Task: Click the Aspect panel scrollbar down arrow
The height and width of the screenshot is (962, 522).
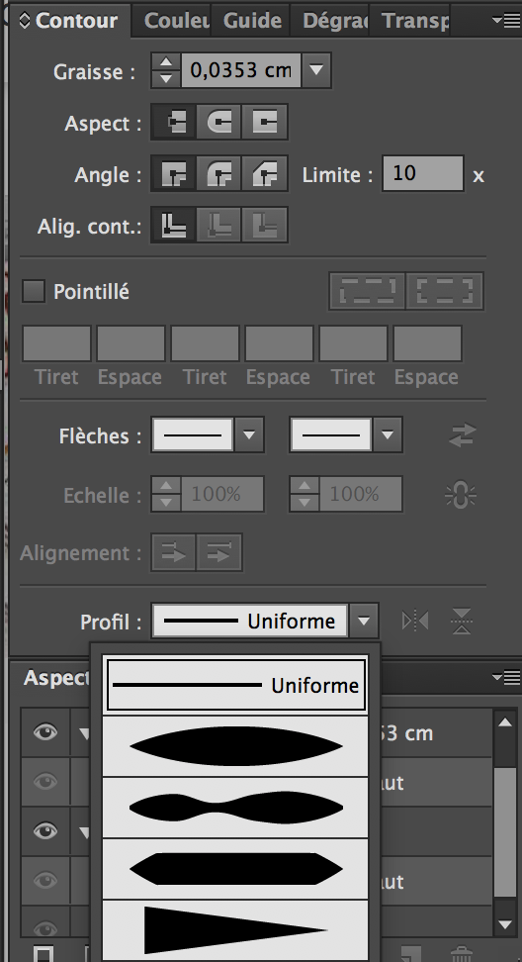Action: 505,924
